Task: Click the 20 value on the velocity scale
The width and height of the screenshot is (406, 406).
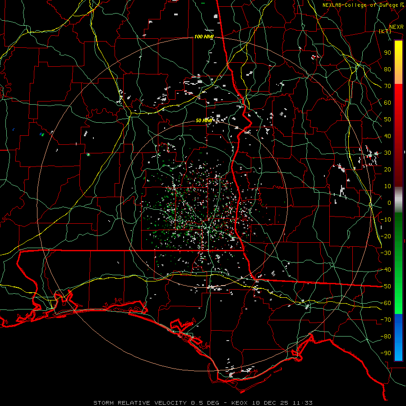Action: [388, 170]
